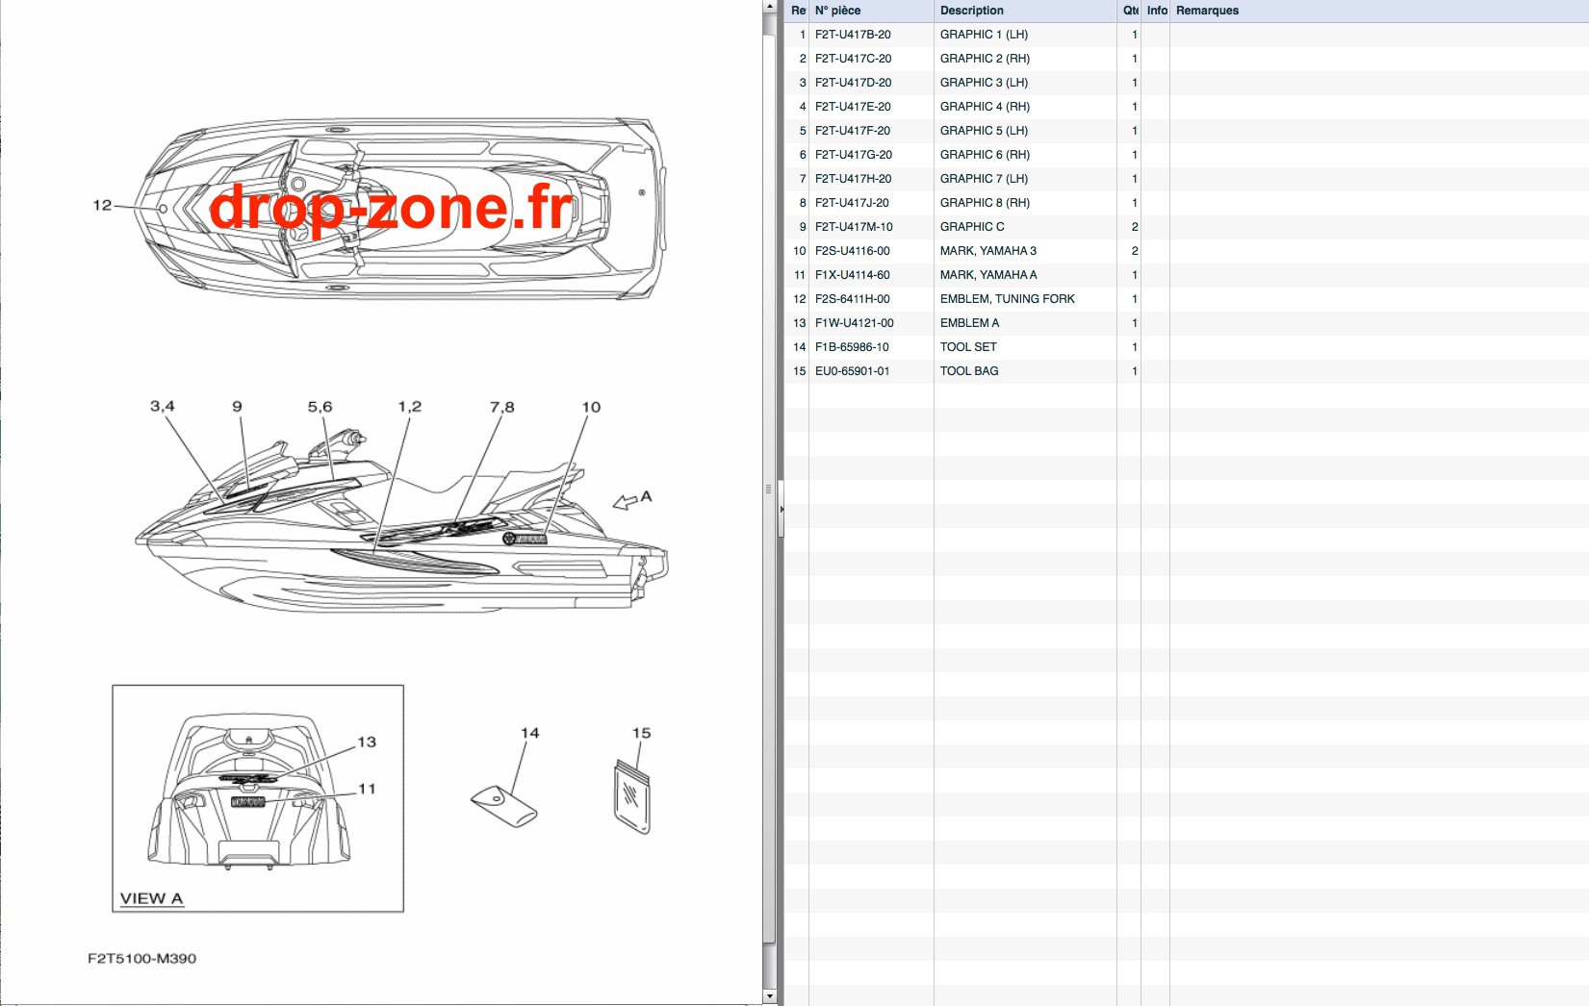Click diagram callout 3,4
Screen dimensions: 1589x1006
pos(162,406)
